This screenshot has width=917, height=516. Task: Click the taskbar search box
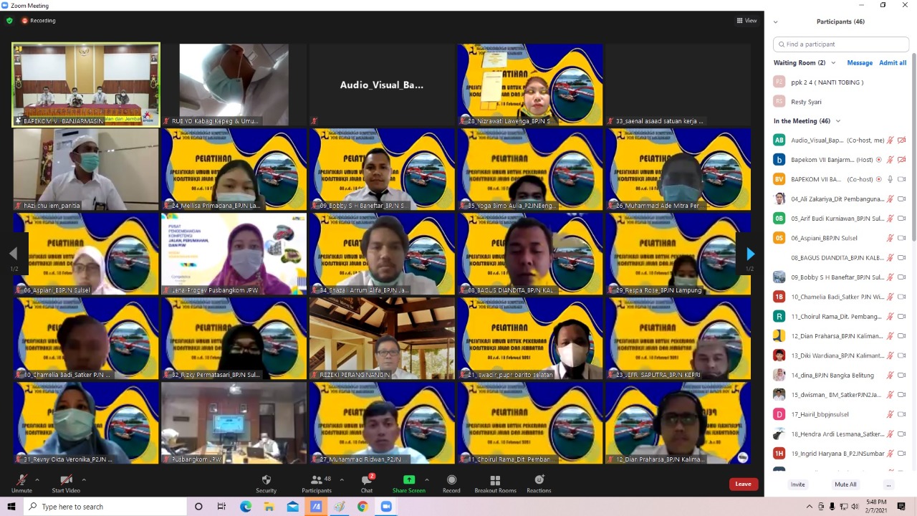pyautogui.click(x=106, y=507)
